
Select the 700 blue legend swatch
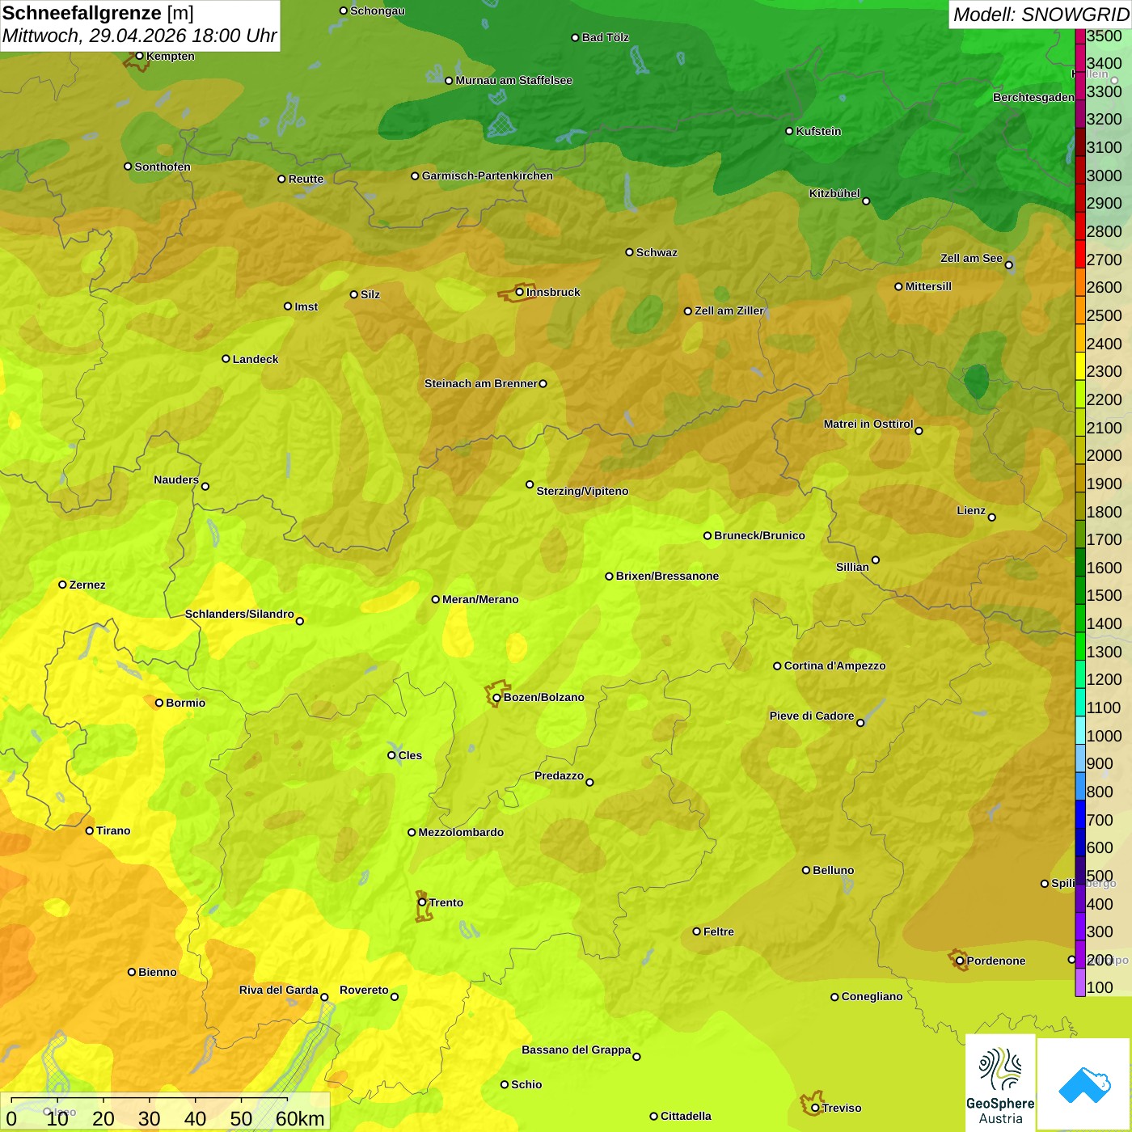(x=1080, y=814)
